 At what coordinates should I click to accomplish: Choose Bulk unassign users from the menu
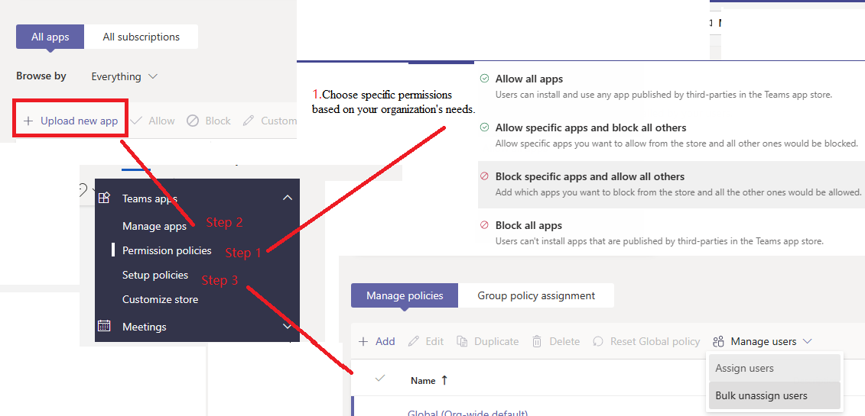pyautogui.click(x=774, y=395)
